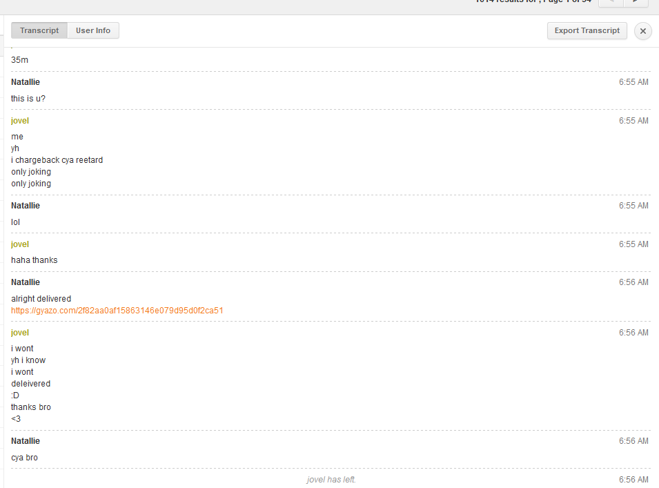Switch to the Transcript tab
The height and width of the screenshot is (488, 659).
pos(39,30)
